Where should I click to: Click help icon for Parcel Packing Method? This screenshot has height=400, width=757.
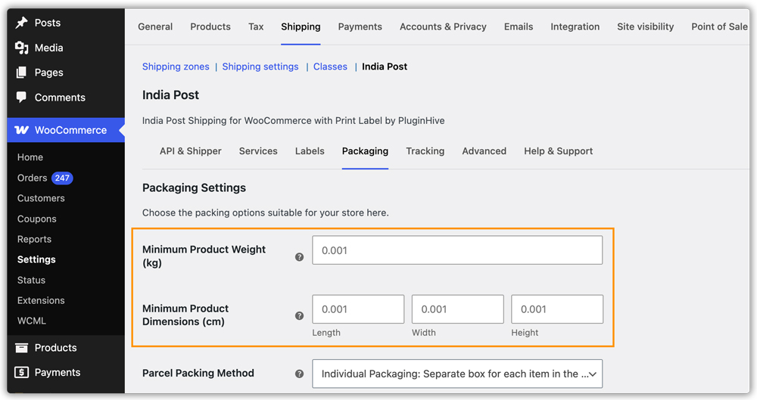click(299, 374)
